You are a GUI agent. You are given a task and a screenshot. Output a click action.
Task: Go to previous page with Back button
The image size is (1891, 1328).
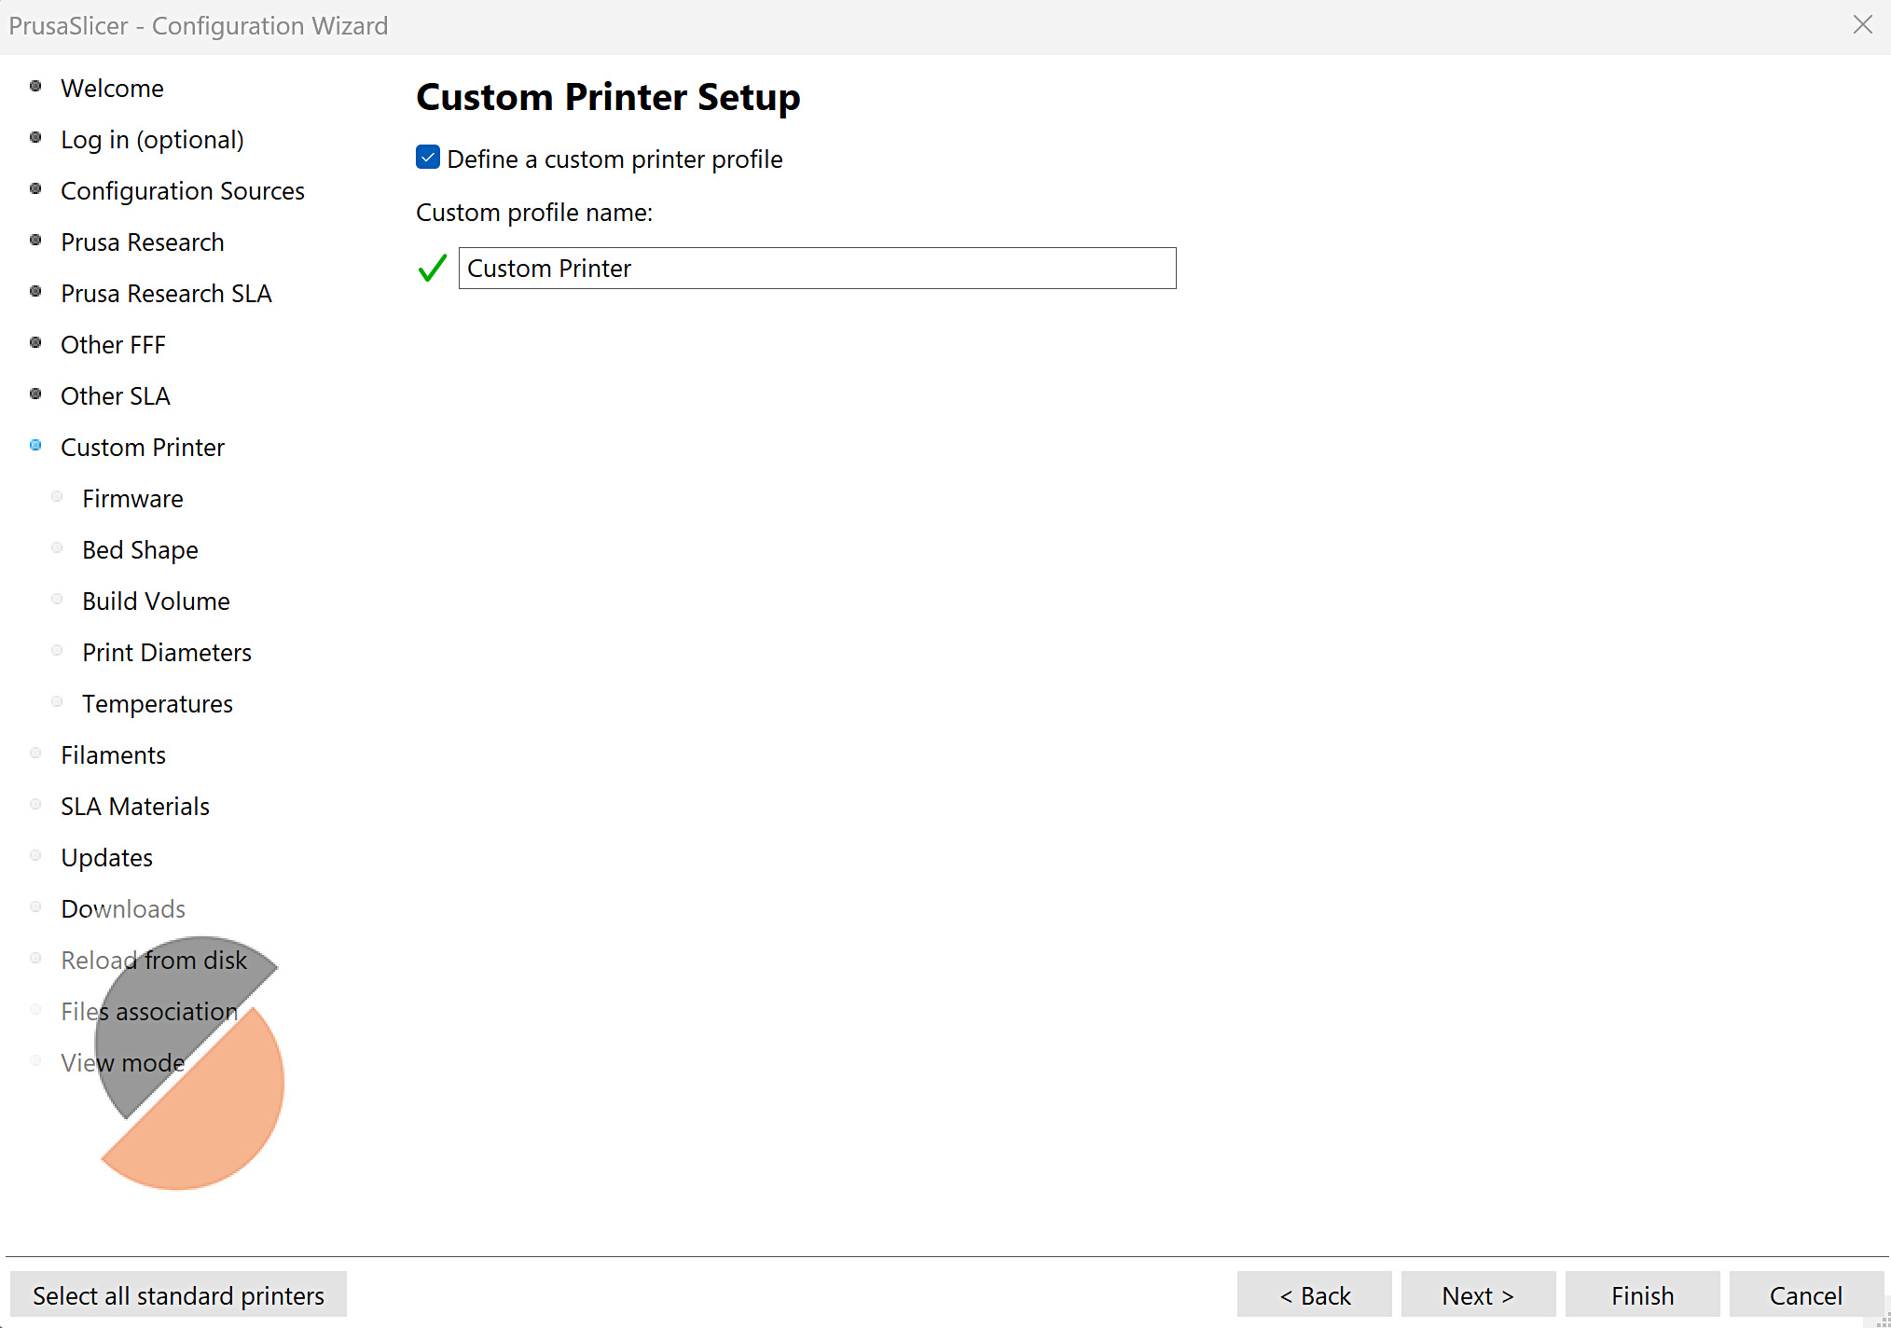click(1315, 1295)
